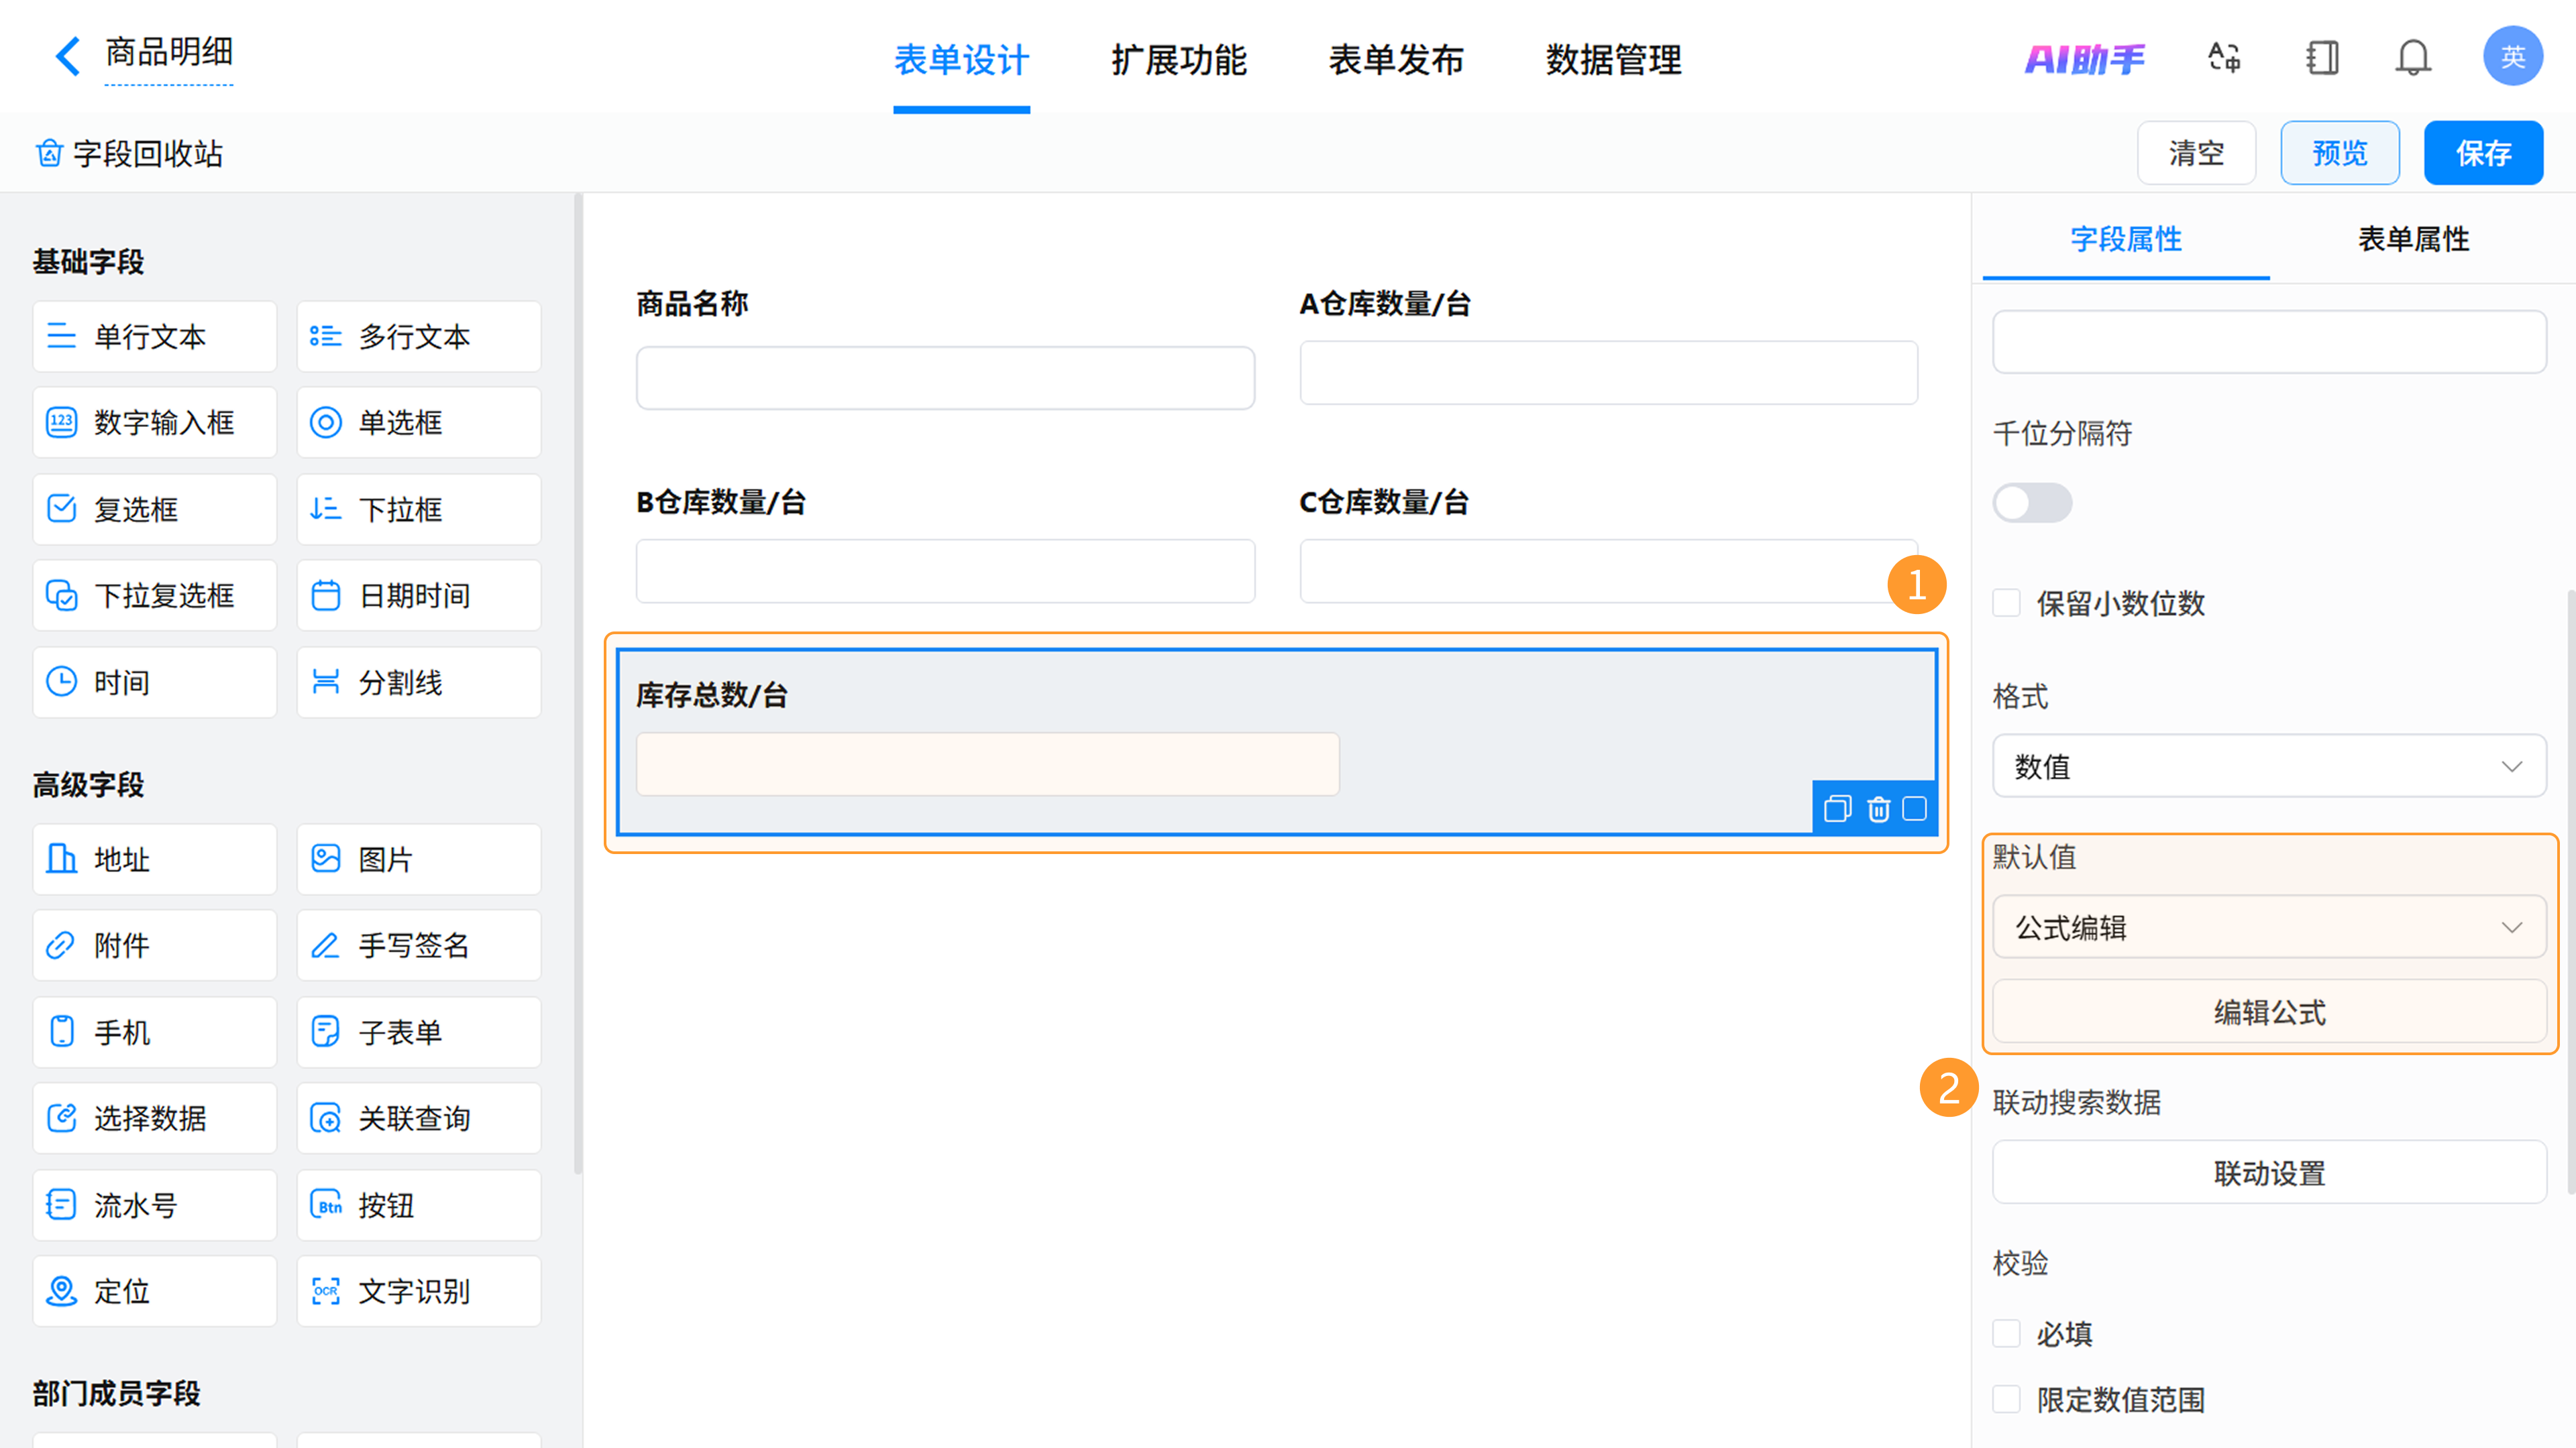This screenshot has height=1448, width=2576.
Task: Open the user avatar 英
Action: [2513, 56]
